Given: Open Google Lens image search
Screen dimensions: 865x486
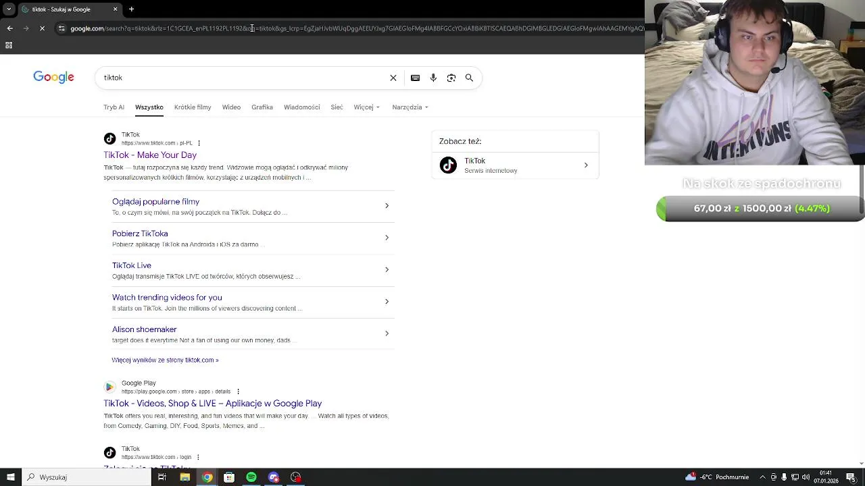Looking at the screenshot, I should [x=451, y=78].
